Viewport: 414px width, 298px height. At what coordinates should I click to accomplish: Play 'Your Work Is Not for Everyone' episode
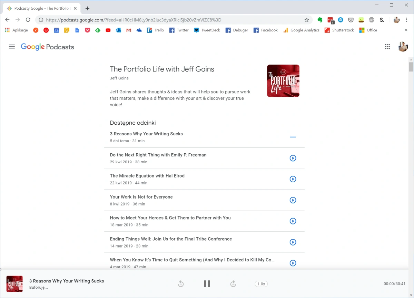(x=293, y=200)
